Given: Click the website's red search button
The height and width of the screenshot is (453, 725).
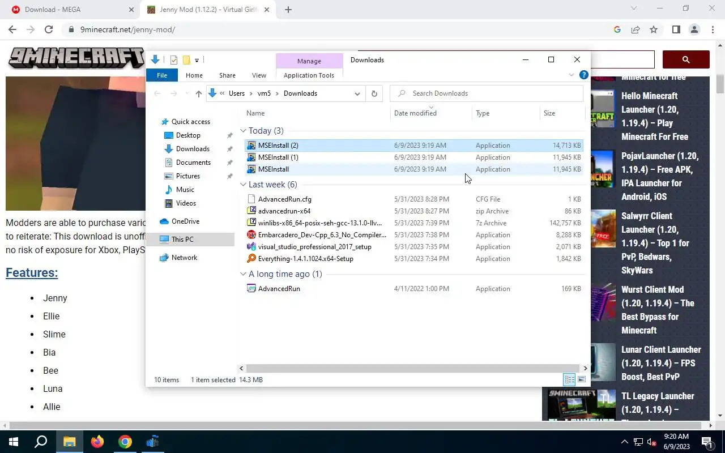Looking at the screenshot, I should (x=686, y=59).
